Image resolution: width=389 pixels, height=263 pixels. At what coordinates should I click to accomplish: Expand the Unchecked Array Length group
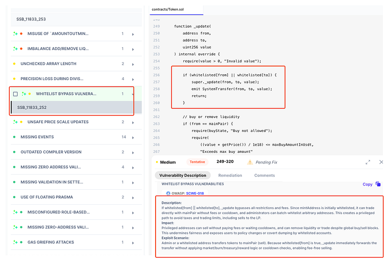coord(133,64)
